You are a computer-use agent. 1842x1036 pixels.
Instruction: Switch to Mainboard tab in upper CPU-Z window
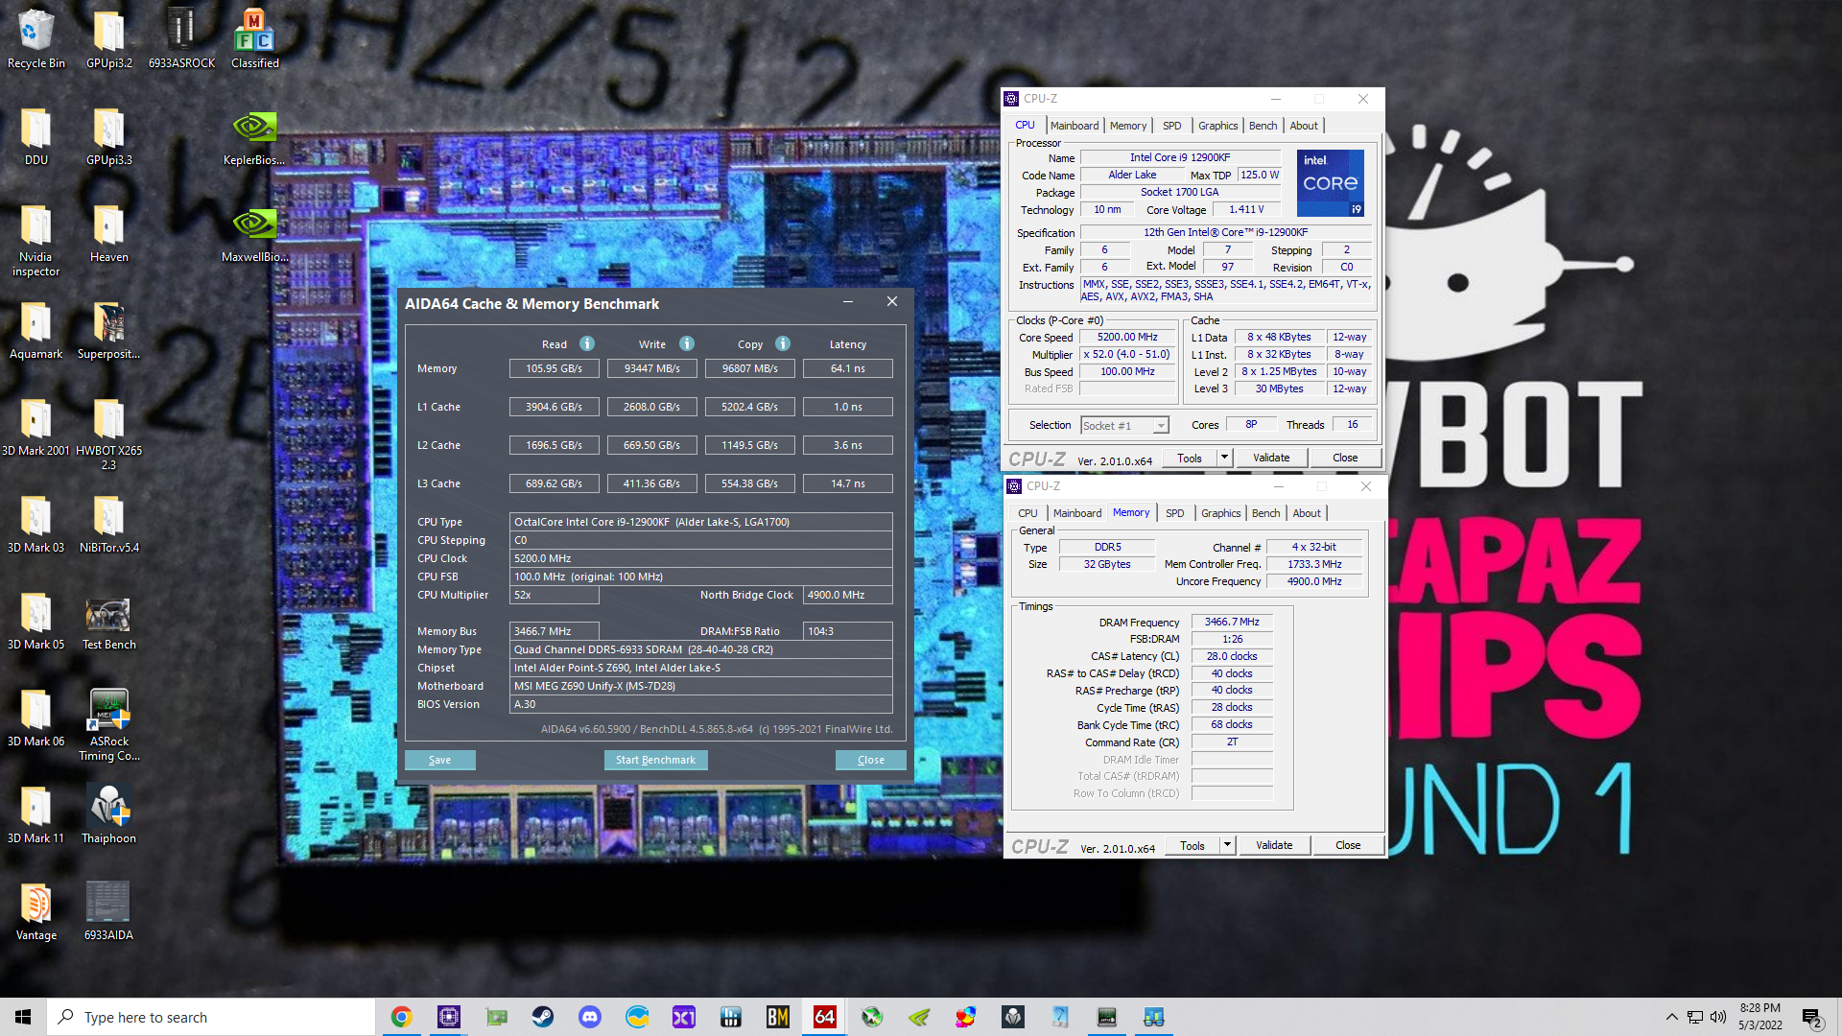click(x=1074, y=126)
